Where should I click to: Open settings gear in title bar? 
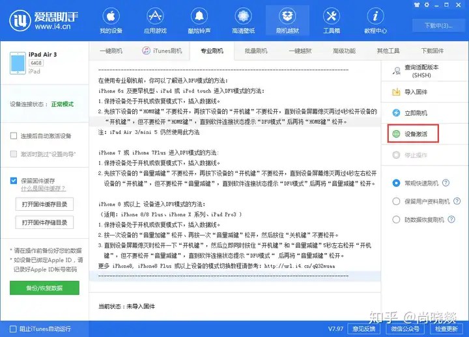[427, 5]
